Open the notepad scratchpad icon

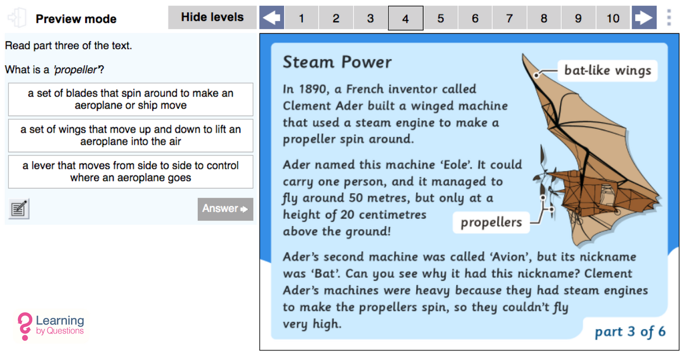[19, 209]
